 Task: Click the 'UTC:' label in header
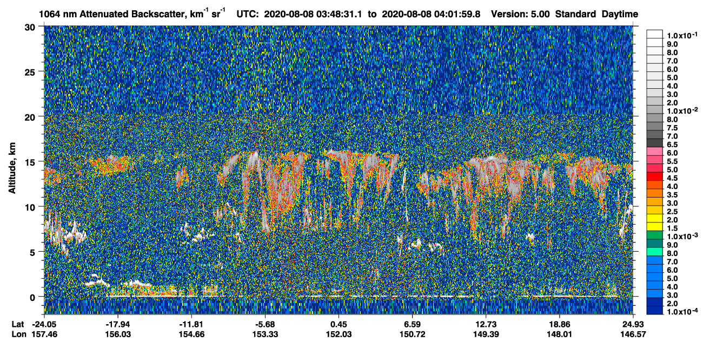tap(248, 14)
